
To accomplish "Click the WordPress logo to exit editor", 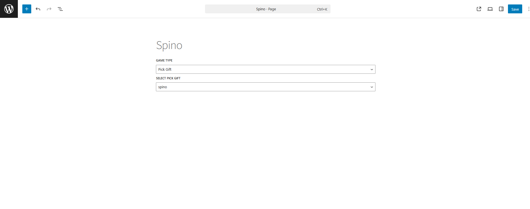I will (x=9, y=9).
